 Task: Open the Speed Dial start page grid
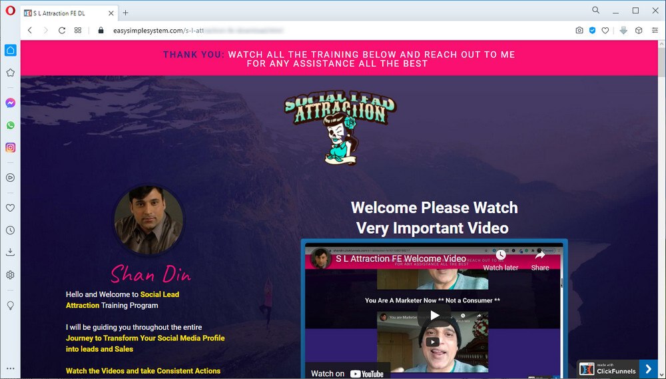click(x=78, y=30)
